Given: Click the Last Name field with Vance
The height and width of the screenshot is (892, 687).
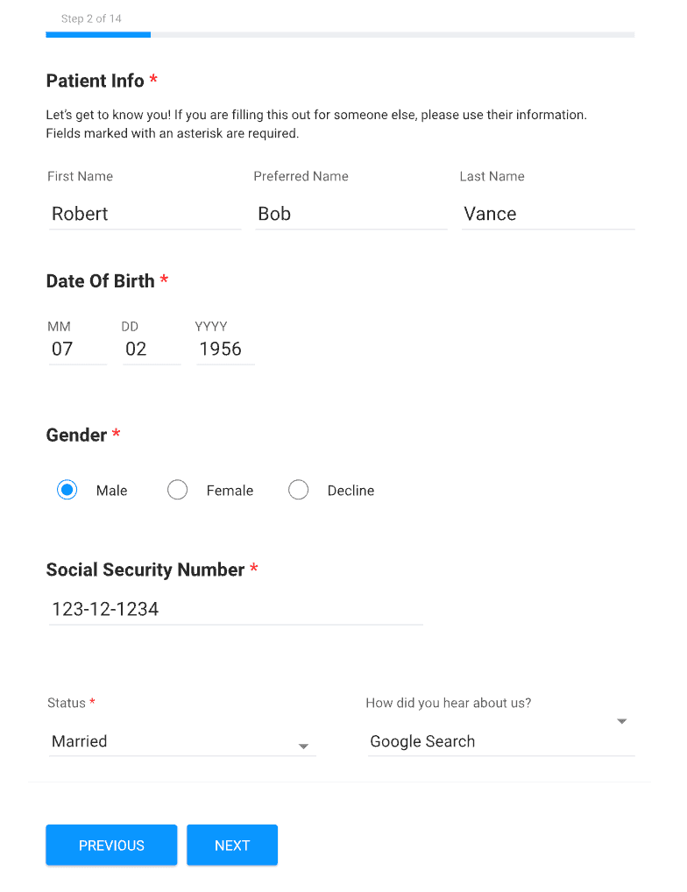Looking at the screenshot, I should coord(549,214).
